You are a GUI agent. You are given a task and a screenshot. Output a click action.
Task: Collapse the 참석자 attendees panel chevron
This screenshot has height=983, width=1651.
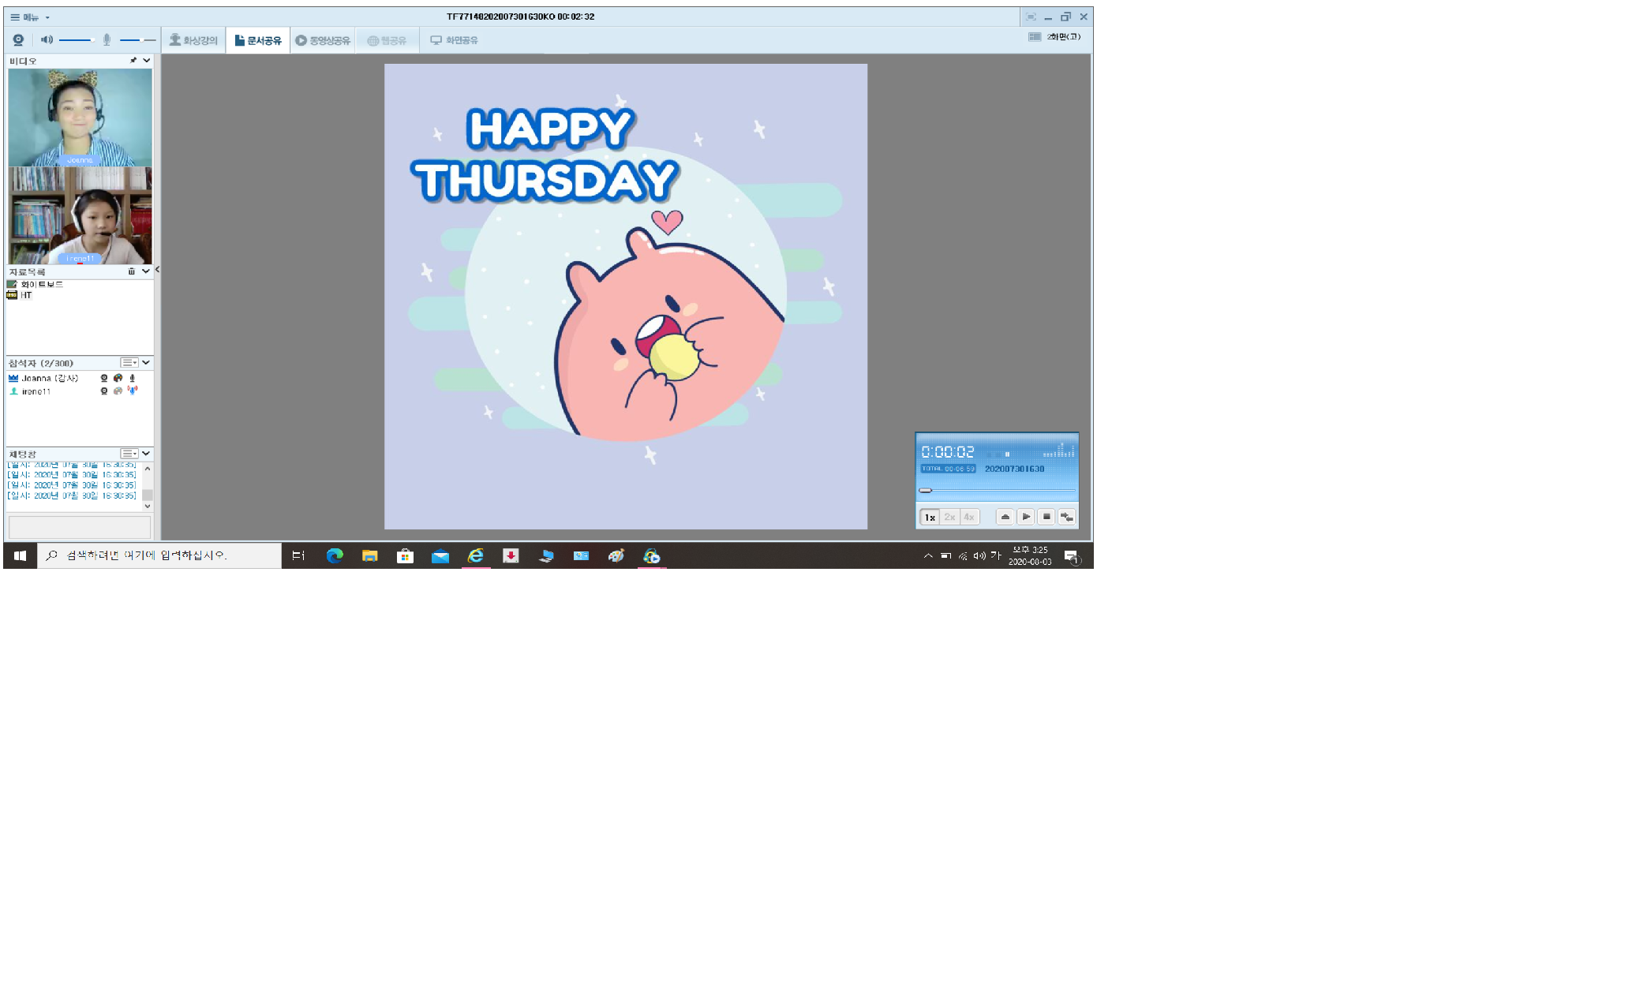[146, 362]
